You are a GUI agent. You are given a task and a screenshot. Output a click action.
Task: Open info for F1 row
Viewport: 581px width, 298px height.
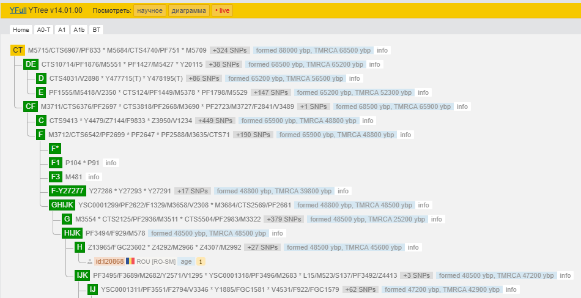click(x=111, y=163)
